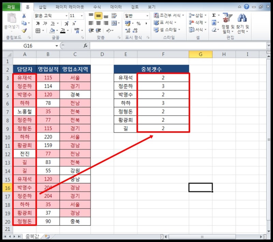This screenshot has width=273, height=242.
Task: Open Delete cells (삭제) dropdown
Action: click(198, 23)
